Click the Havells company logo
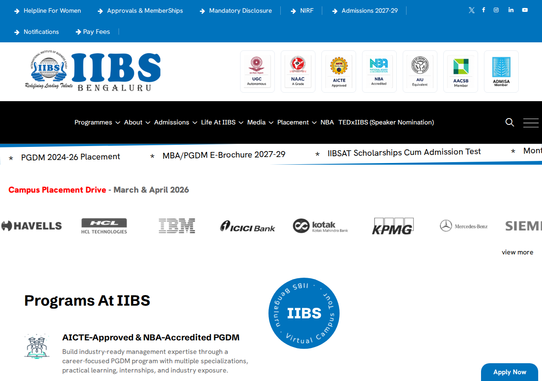The image size is (542, 381). point(31,226)
